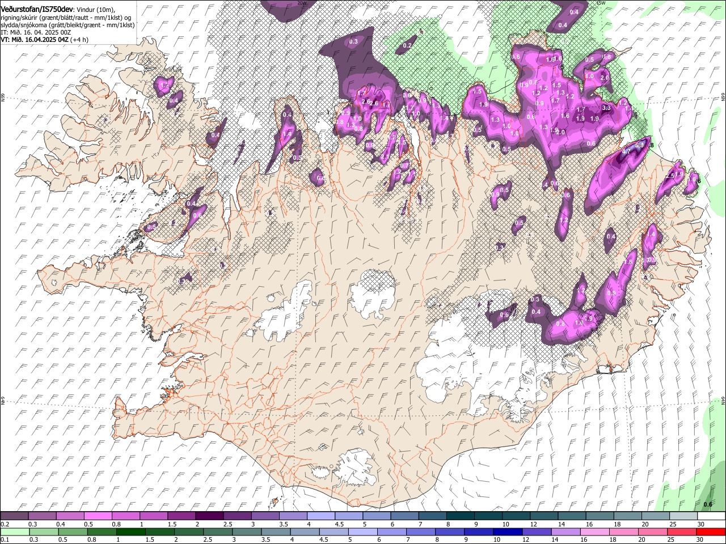Click the 'IT: Mið. 16. 04. 2025 00Z' line
This screenshot has height=544, width=726.
[x=36, y=32]
